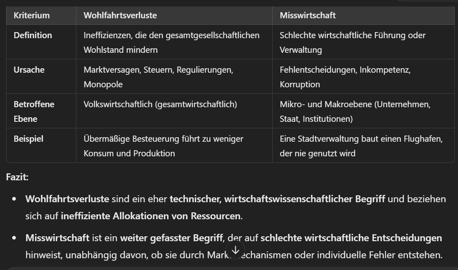Click the scroll-to-bottom arrow button

coord(235,250)
